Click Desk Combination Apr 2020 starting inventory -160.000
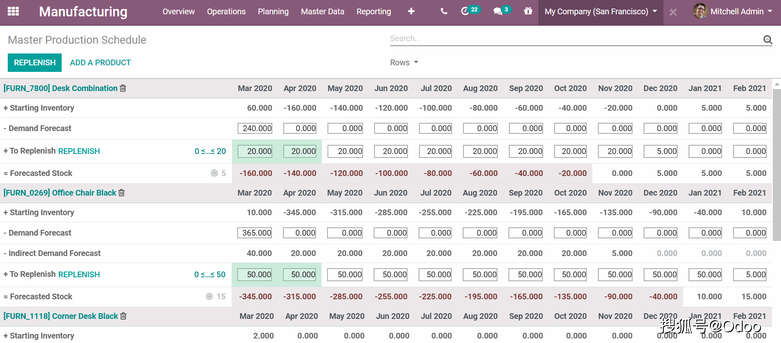This screenshot has height=343, width=781. 300,108
